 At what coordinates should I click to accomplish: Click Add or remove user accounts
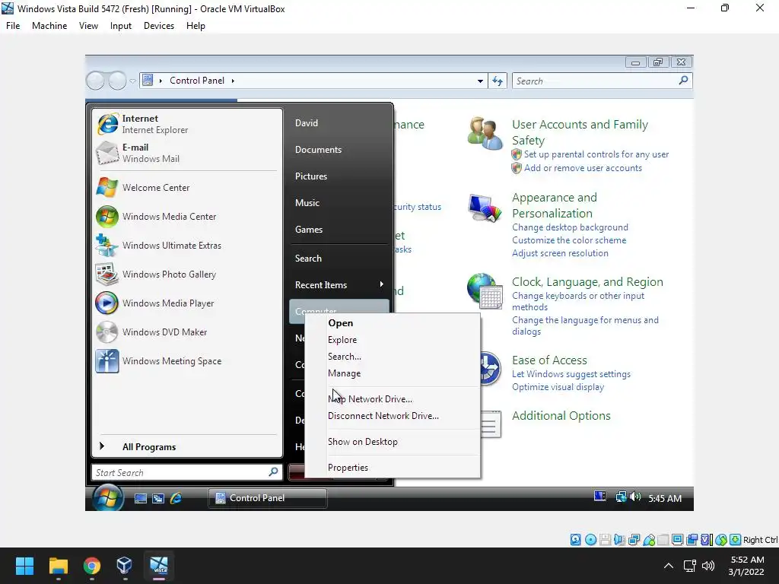[x=583, y=168]
